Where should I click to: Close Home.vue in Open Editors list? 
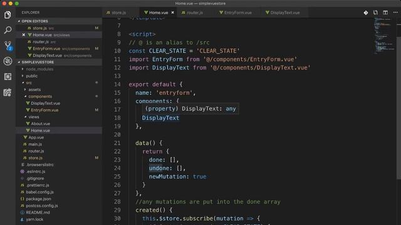(24, 35)
